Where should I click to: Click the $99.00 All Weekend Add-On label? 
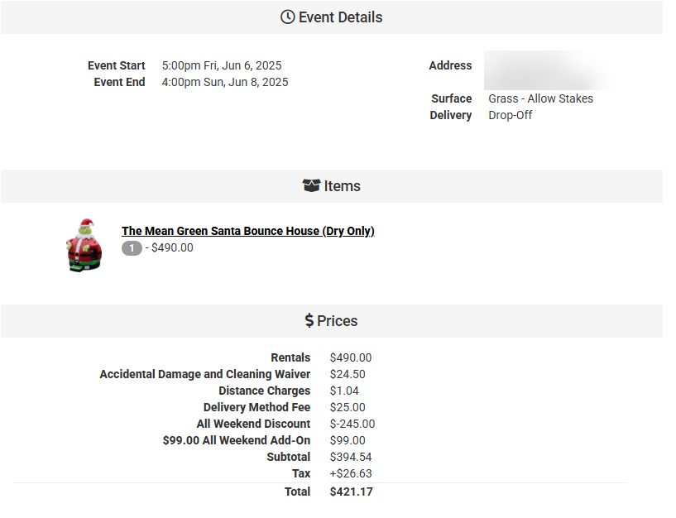coord(237,440)
